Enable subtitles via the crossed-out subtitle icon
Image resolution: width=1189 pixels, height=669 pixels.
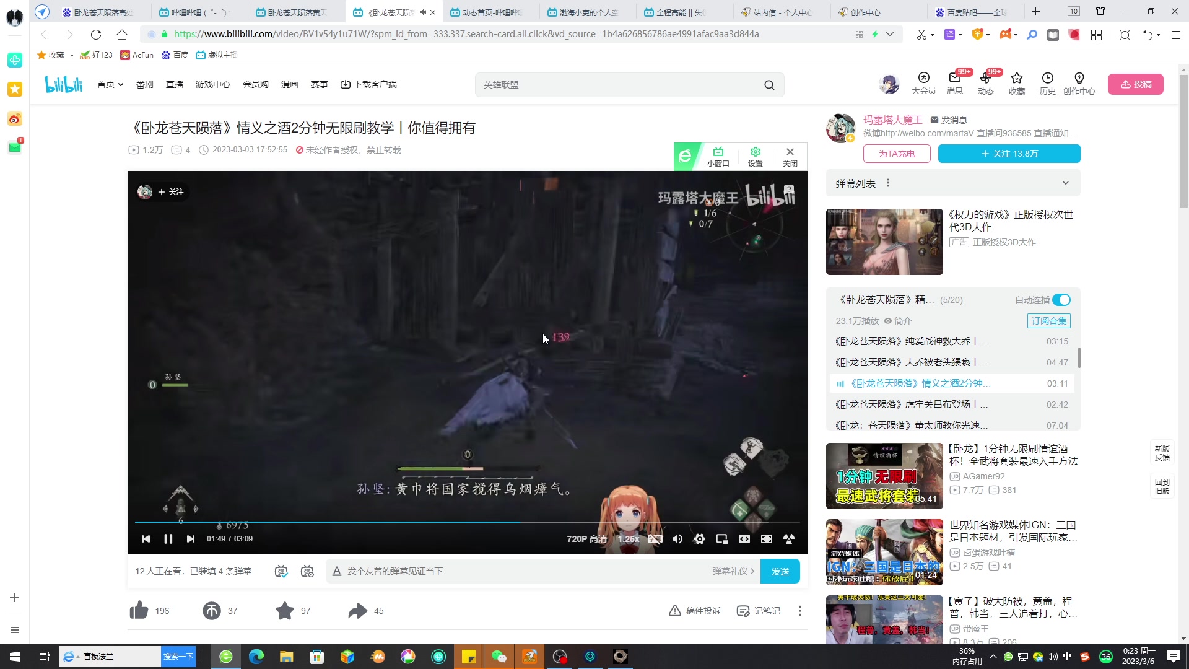pos(655,538)
